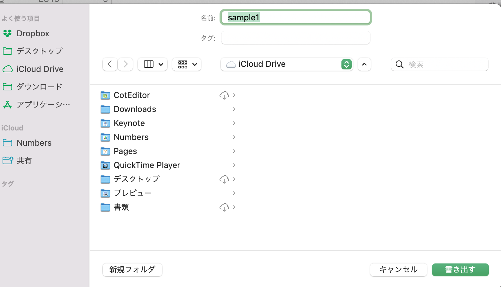Open the icon grouping options dropdown

click(x=187, y=64)
